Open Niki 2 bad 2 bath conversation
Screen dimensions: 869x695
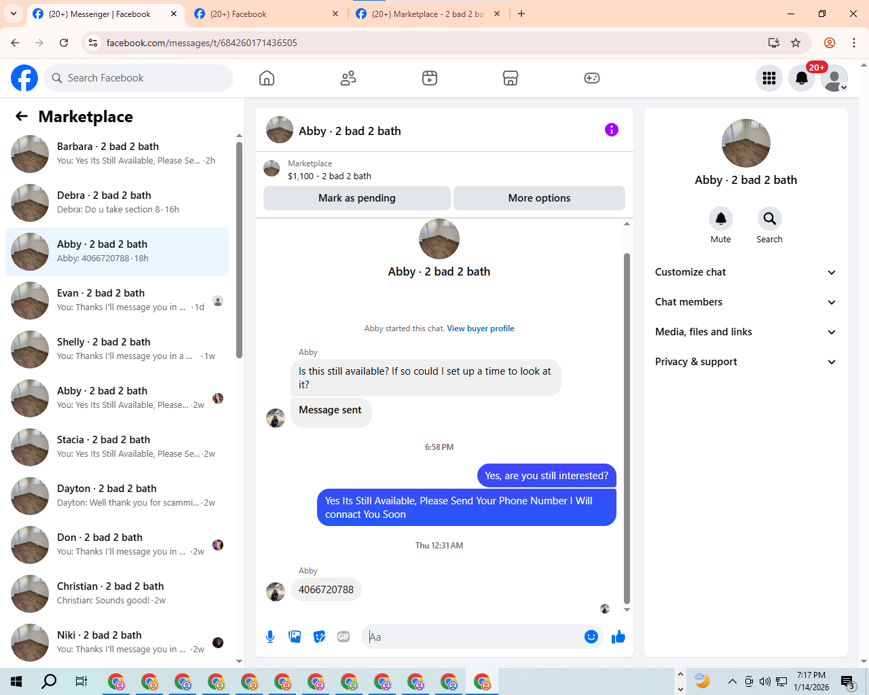click(x=117, y=643)
